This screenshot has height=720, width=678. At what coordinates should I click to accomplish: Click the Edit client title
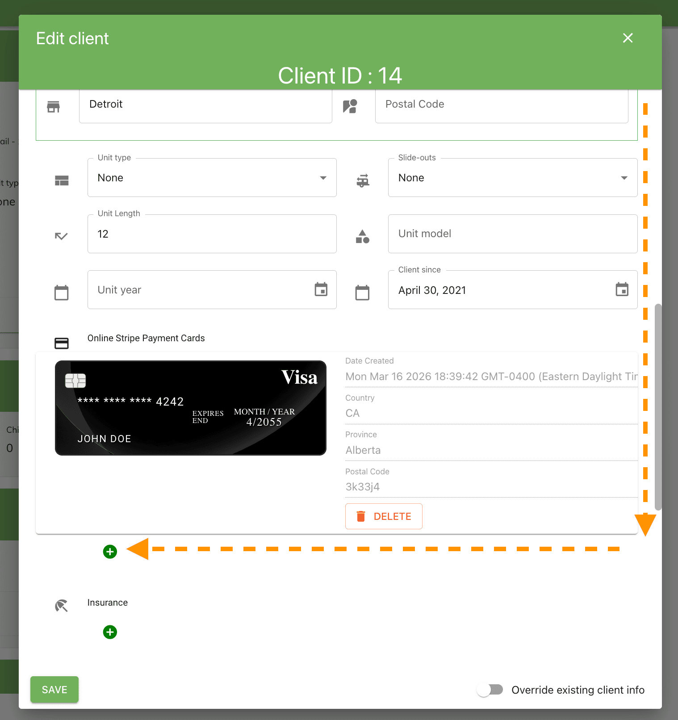point(72,38)
